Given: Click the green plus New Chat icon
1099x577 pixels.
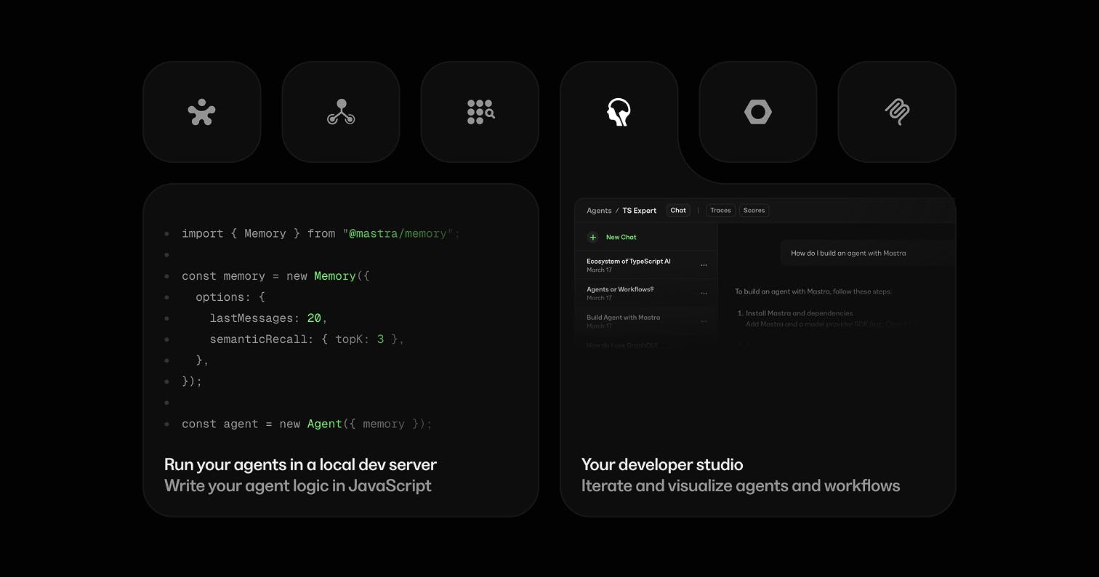Looking at the screenshot, I should 592,237.
